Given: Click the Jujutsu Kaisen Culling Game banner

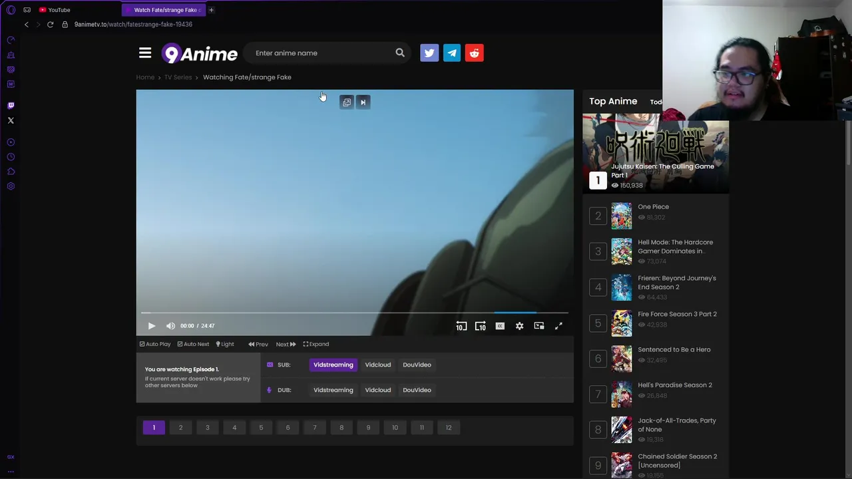Looking at the screenshot, I should (656, 154).
